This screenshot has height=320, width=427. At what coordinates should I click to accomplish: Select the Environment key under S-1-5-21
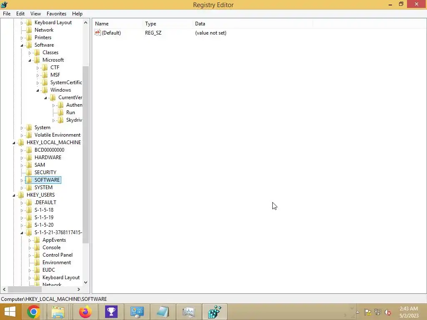[57, 262]
